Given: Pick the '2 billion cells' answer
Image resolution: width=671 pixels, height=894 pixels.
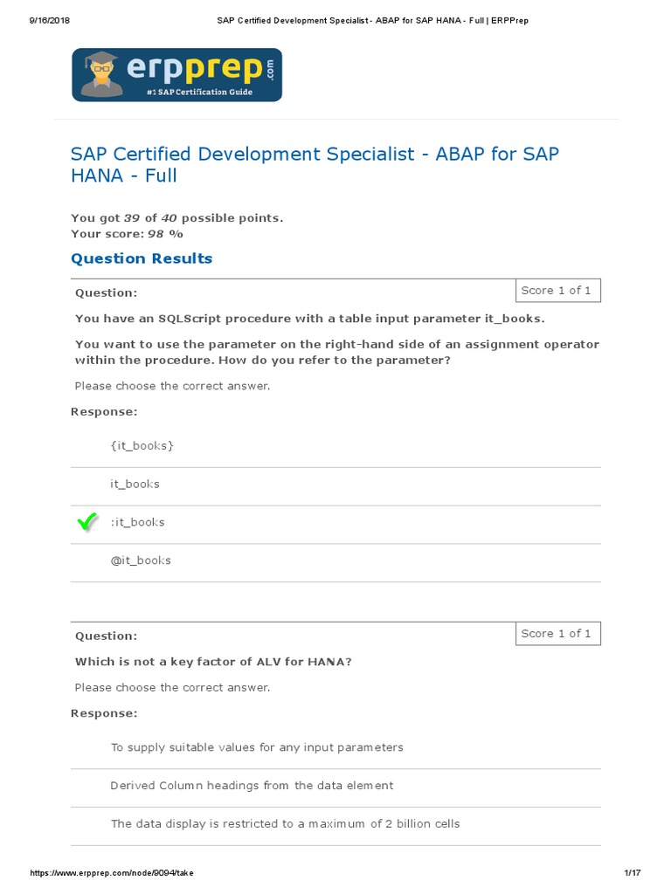Looking at the screenshot, I should click(285, 824).
